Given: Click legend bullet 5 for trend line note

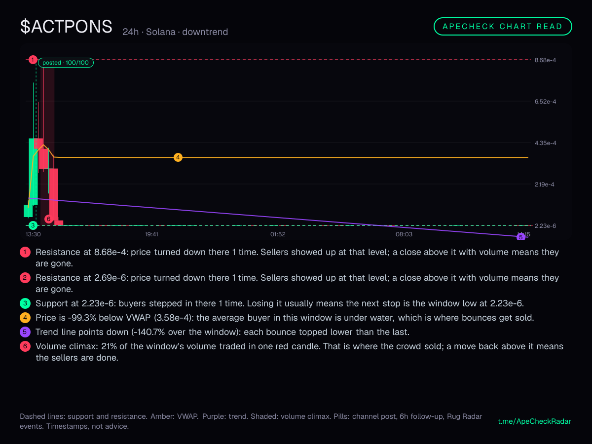Looking at the screenshot, I should pyautogui.click(x=25, y=333).
